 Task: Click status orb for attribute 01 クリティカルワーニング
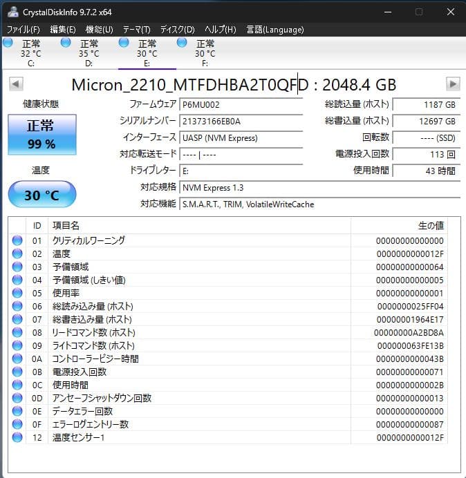pos(17,240)
